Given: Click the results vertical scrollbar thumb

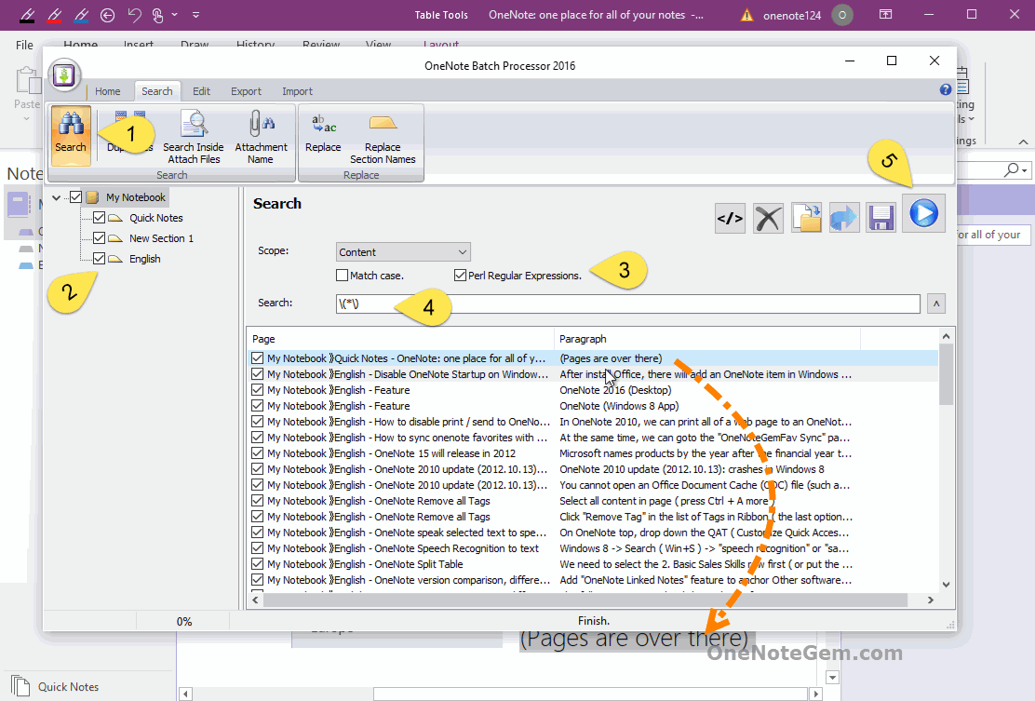Looking at the screenshot, I should (946, 374).
